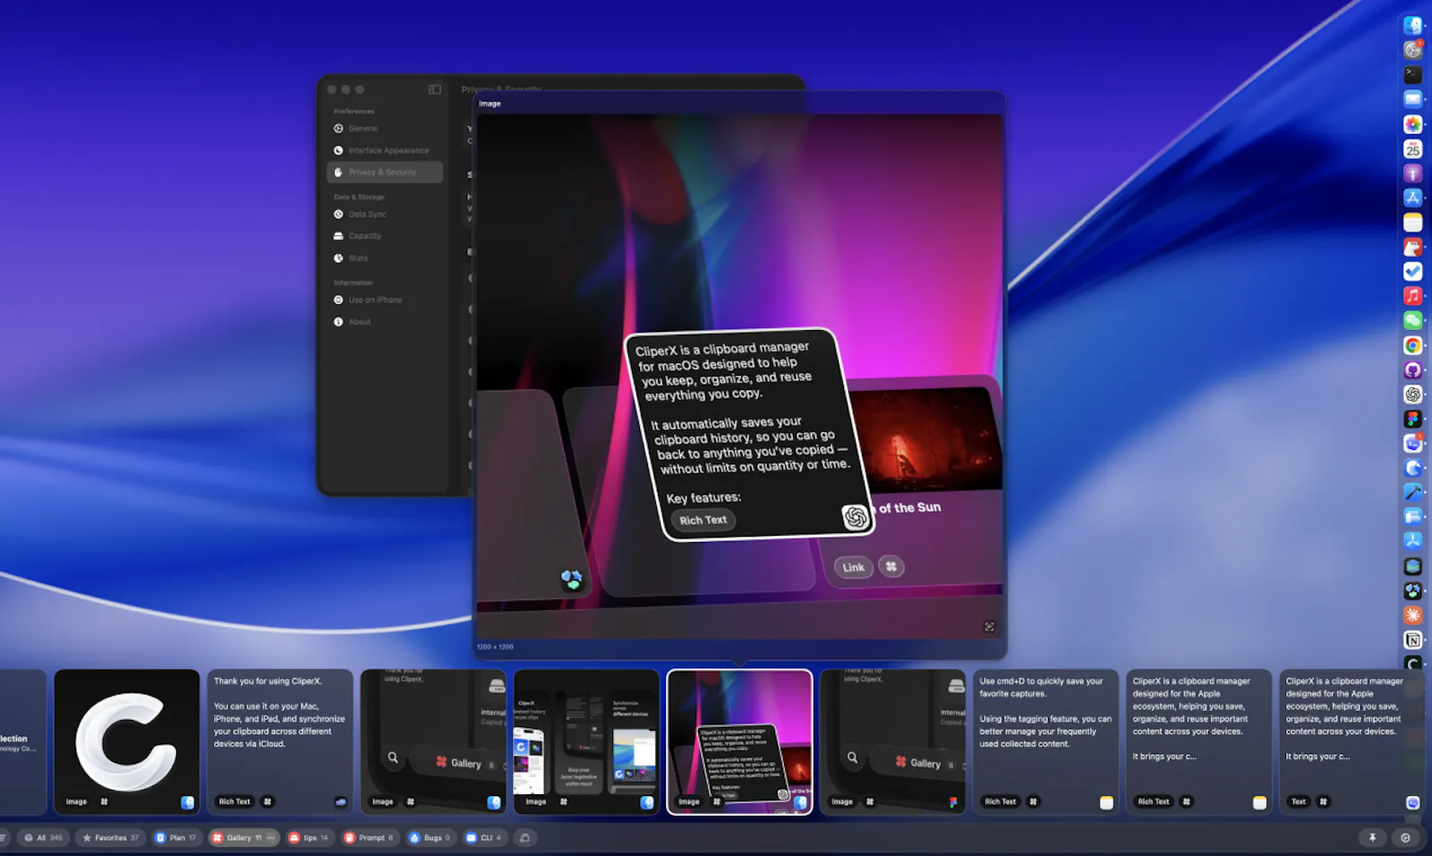The image size is (1432, 856).
Task: Open Stats in the Preferences sidebar
Action: [385, 258]
